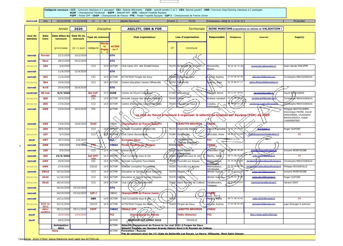Open joda.martin@orange.fr link in the OBR row
Image resolution: width=343 pixels, height=246 pixels.
pos(264,198)
